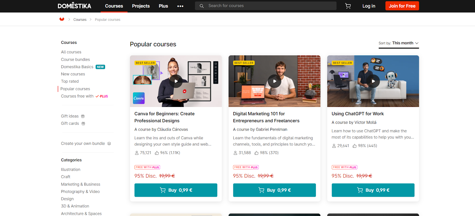475x216 pixels.
Task: Click the gift icon next to Gift ideas
Action: tap(83, 116)
